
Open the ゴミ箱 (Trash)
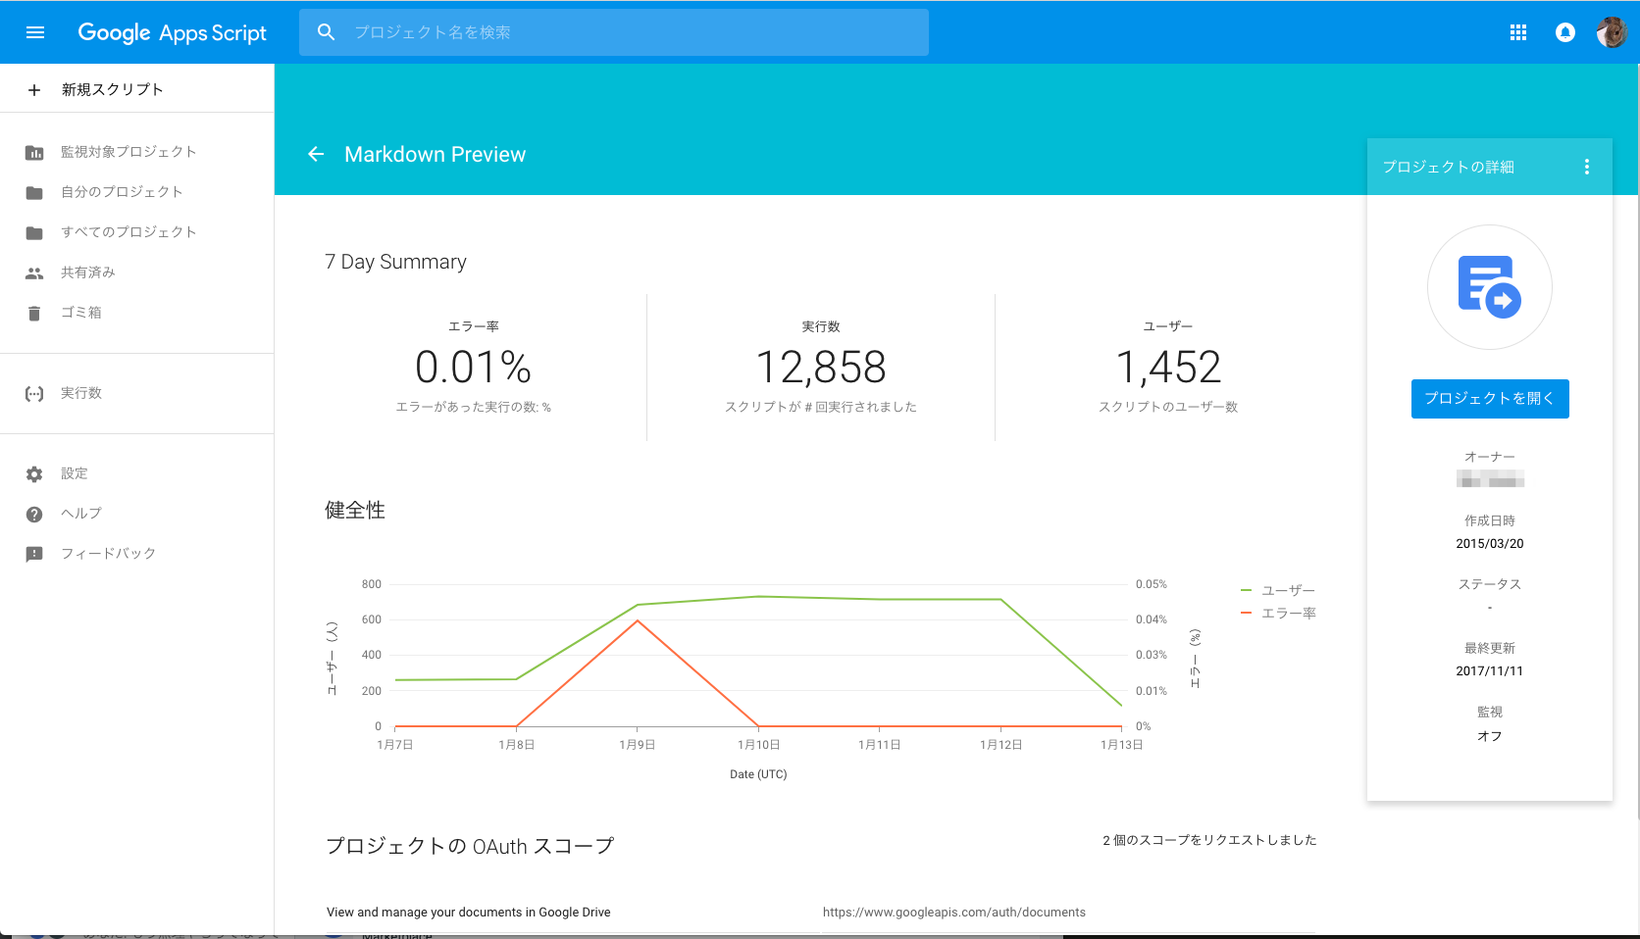[80, 312]
